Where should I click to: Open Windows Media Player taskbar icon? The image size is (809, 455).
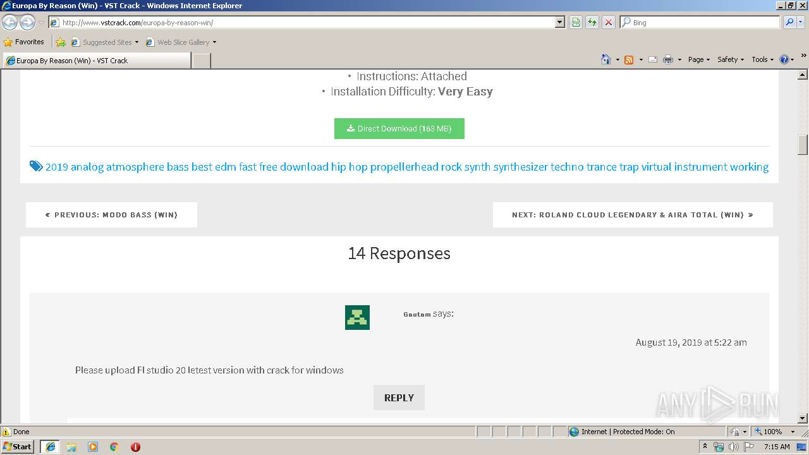[93, 447]
